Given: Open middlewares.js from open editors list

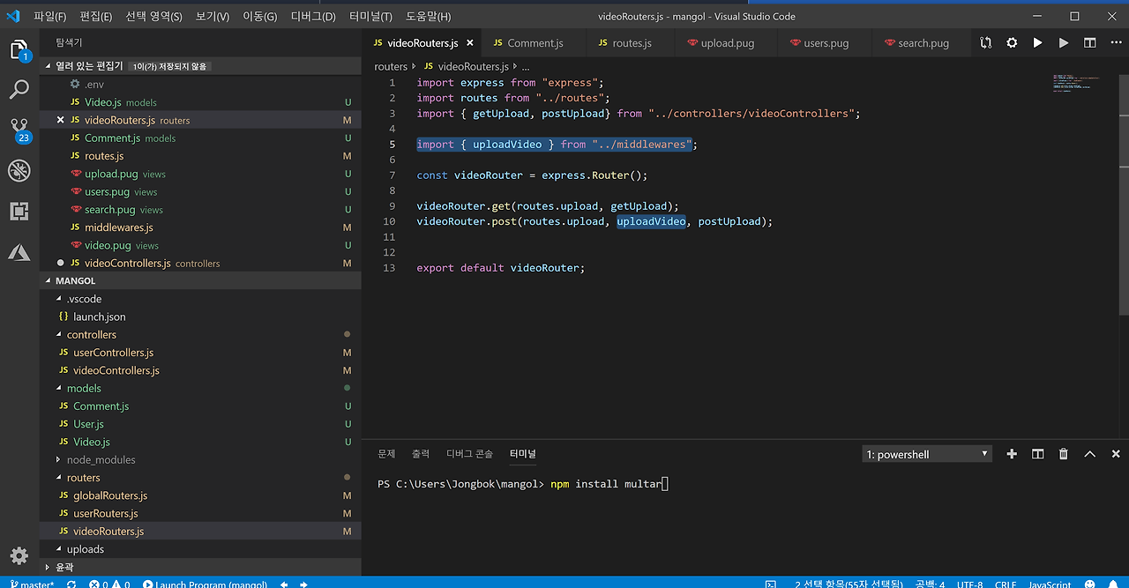Looking at the screenshot, I should coord(118,227).
